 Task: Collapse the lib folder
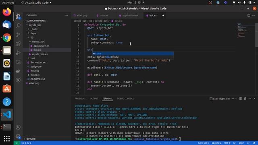[32, 37]
